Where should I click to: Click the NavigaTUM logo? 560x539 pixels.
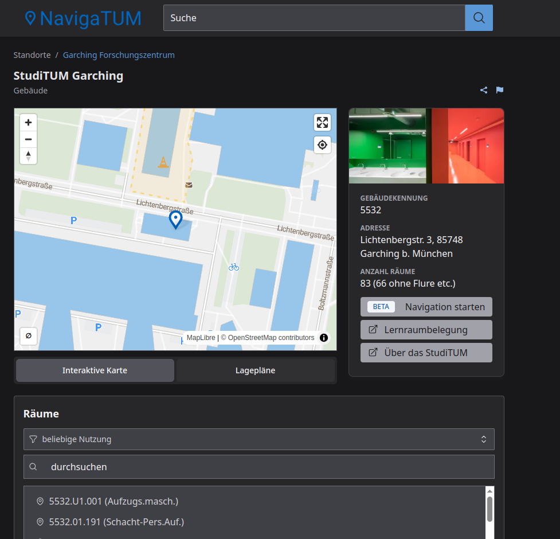click(83, 18)
